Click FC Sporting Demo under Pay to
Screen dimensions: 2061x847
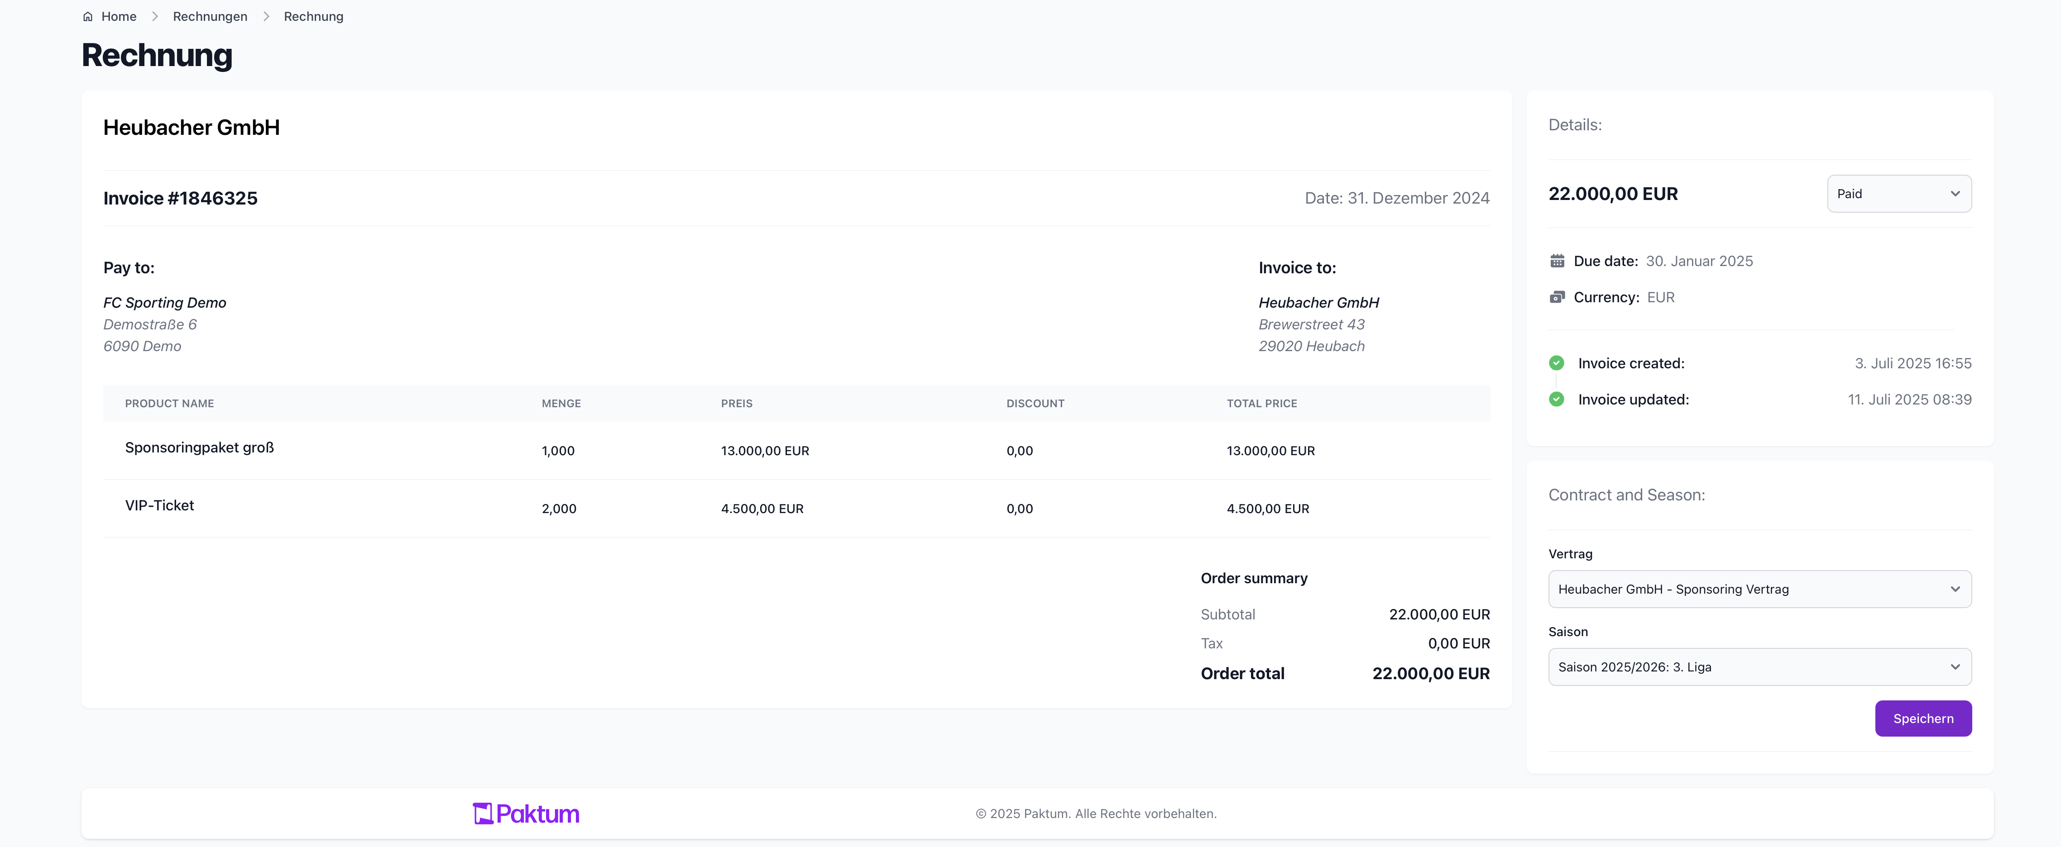165,302
